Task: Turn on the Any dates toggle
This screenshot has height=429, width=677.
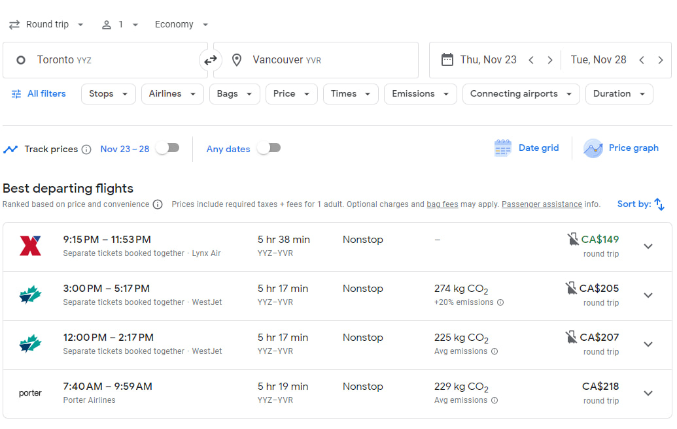Action: pos(268,148)
